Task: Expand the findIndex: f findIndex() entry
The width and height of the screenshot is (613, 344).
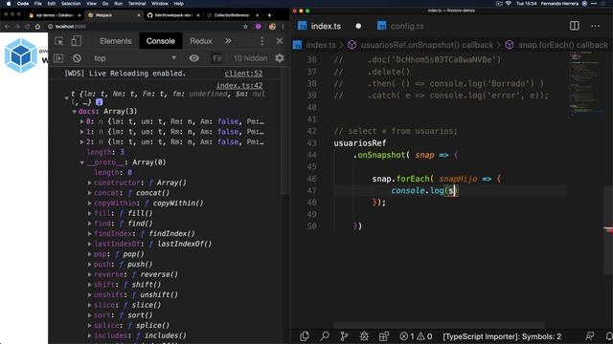Action: (89, 233)
